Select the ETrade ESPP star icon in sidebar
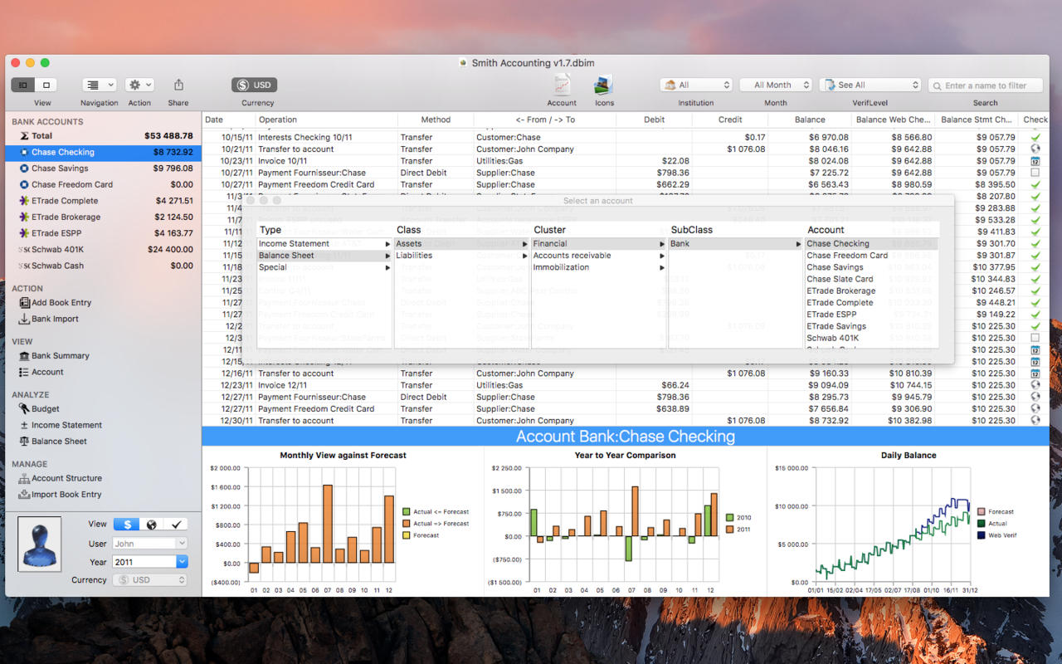This screenshot has height=664, width=1062. pyautogui.click(x=24, y=233)
